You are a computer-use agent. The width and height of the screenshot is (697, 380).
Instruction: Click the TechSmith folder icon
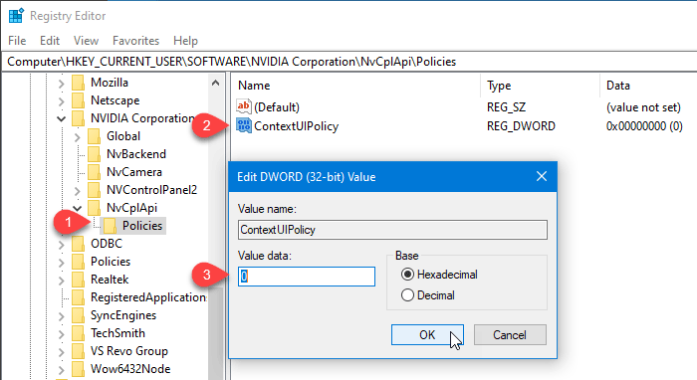click(79, 333)
